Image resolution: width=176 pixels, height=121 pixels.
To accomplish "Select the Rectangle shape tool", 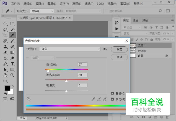I will (x=12, y=70).
